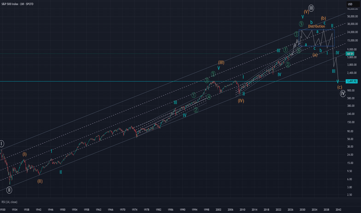
Task: Select the white circled IV wave label
Action: click(343, 94)
